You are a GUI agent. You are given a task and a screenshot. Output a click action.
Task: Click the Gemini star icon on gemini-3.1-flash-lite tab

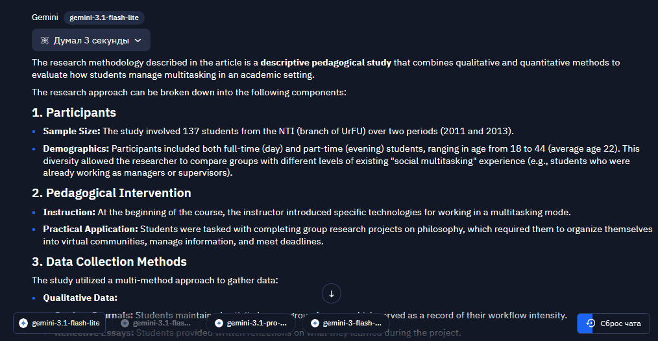23,323
